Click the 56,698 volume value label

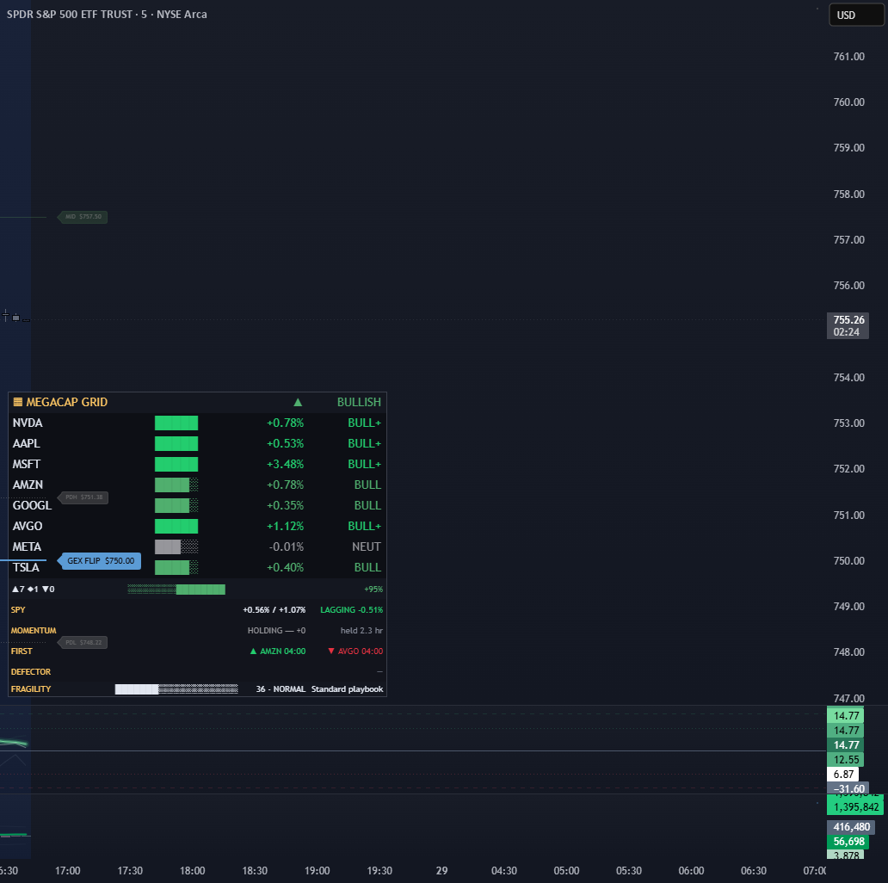click(848, 843)
